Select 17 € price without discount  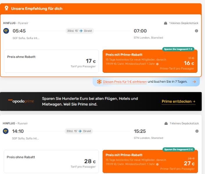(x=51, y=61)
